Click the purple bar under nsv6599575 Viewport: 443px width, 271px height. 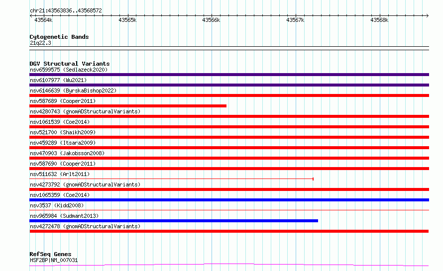pos(229,75)
